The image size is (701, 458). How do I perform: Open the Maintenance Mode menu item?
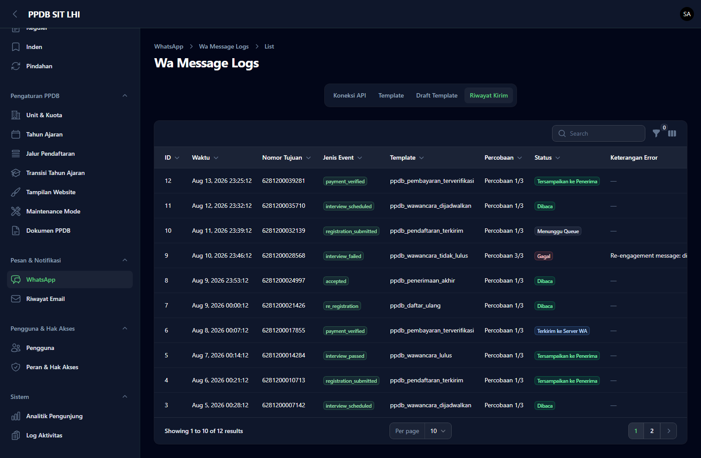[70, 211]
